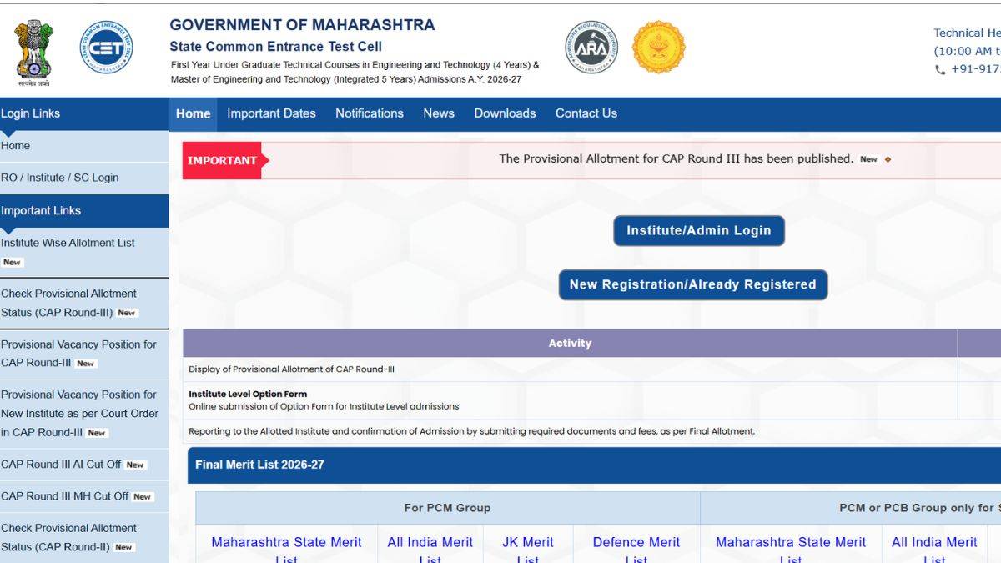
Task: Open the Home tab in navigation bar
Action: coord(193,113)
